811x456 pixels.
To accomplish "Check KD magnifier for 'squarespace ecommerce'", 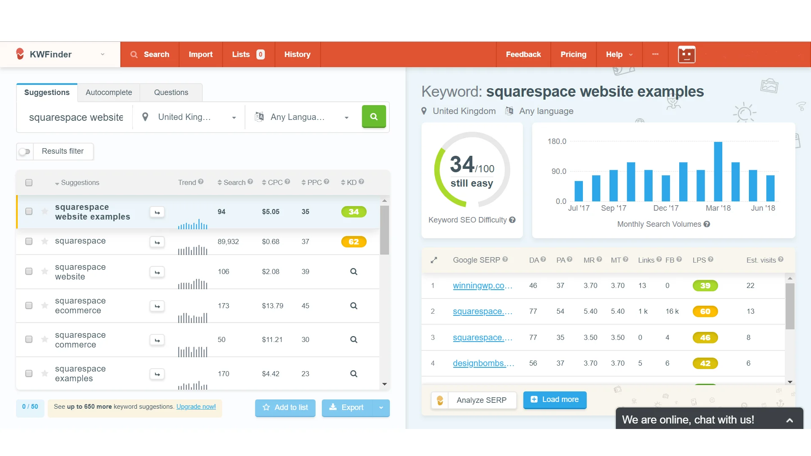I will pyautogui.click(x=354, y=306).
